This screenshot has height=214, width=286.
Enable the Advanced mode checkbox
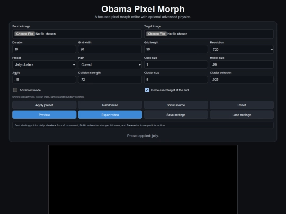tap(15, 90)
